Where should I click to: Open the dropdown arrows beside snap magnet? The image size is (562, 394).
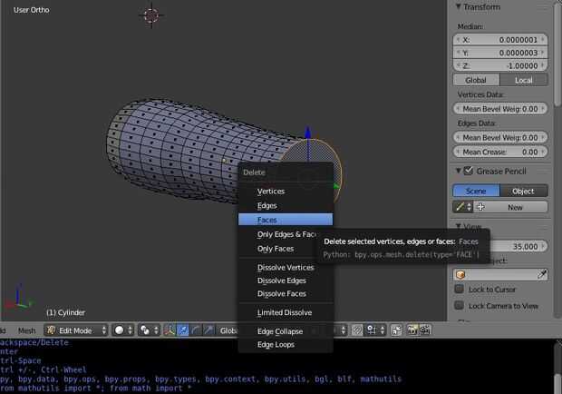click(383, 330)
